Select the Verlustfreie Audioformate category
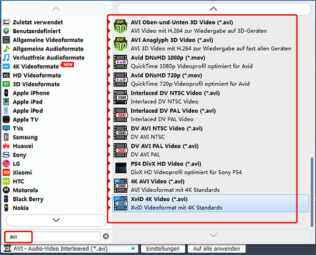Image resolution: width=316 pixels, height=255 pixels. 48,57
